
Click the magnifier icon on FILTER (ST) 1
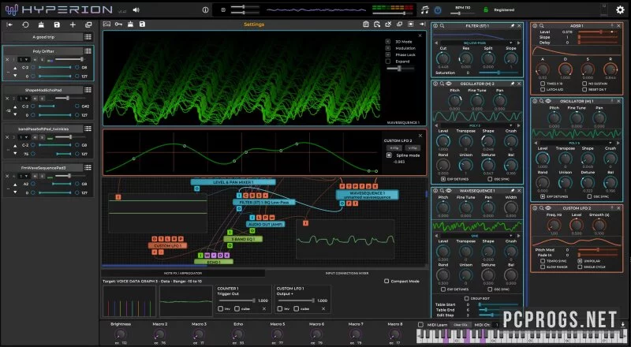442,26
